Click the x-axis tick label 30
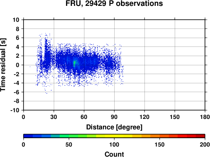Image resolution: width=210 pixels, height=157 pixels. (54, 117)
